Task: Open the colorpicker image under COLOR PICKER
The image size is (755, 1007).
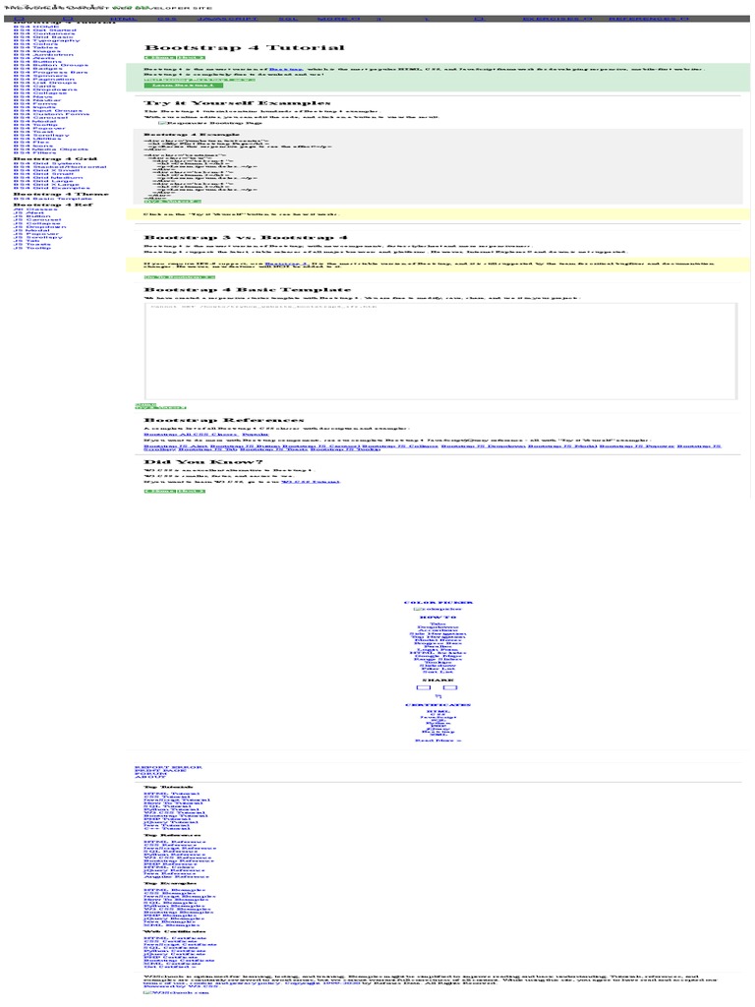Action: click(x=437, y=609)
